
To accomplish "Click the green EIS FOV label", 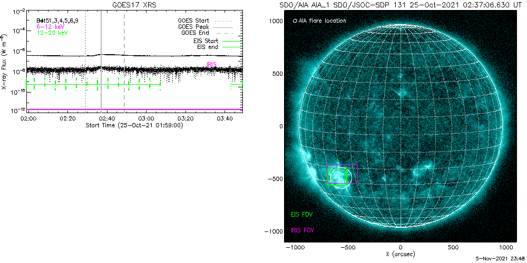I will point(303,214).
